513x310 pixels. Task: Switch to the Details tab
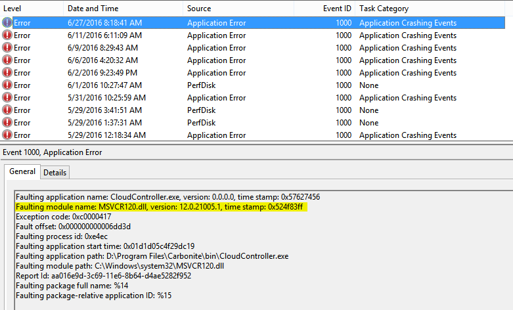[x=55, y=172]
